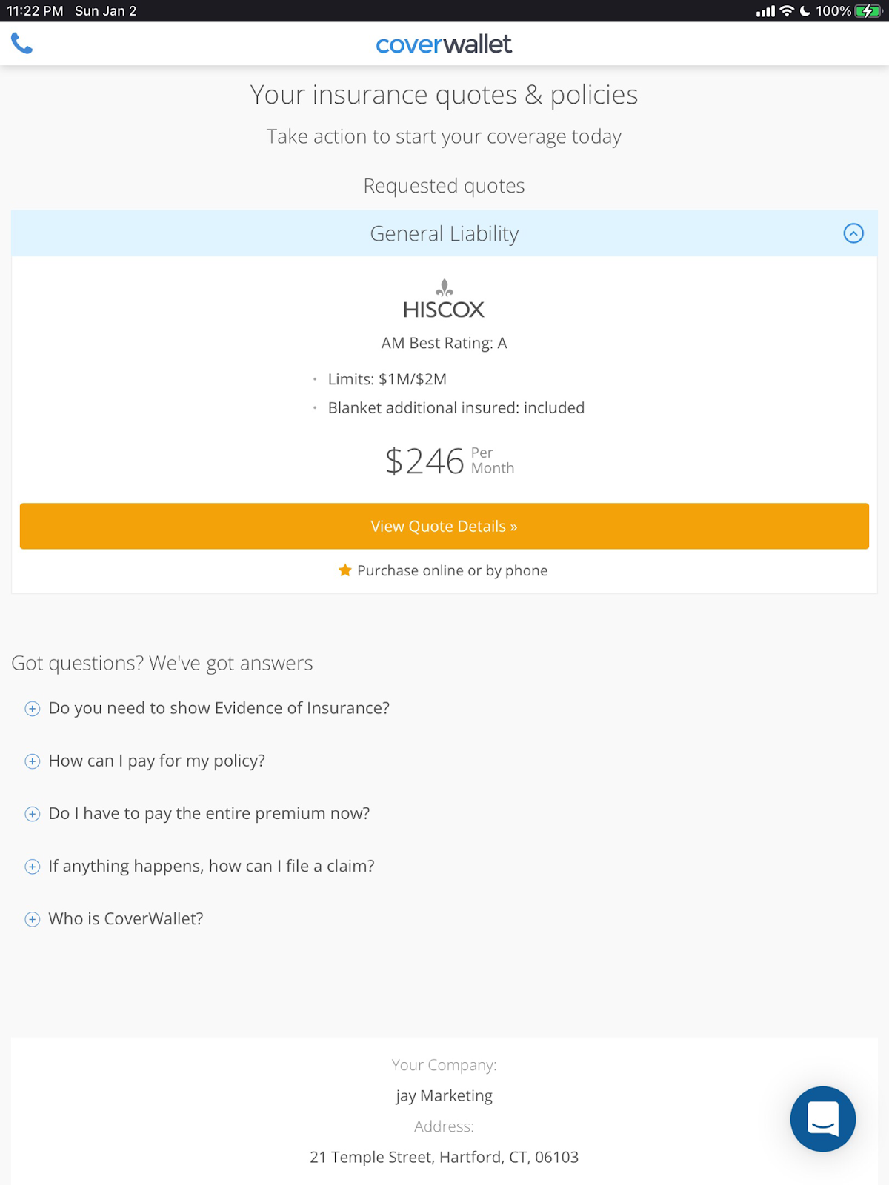Expand the entire premium payment question

pos(32,814)
